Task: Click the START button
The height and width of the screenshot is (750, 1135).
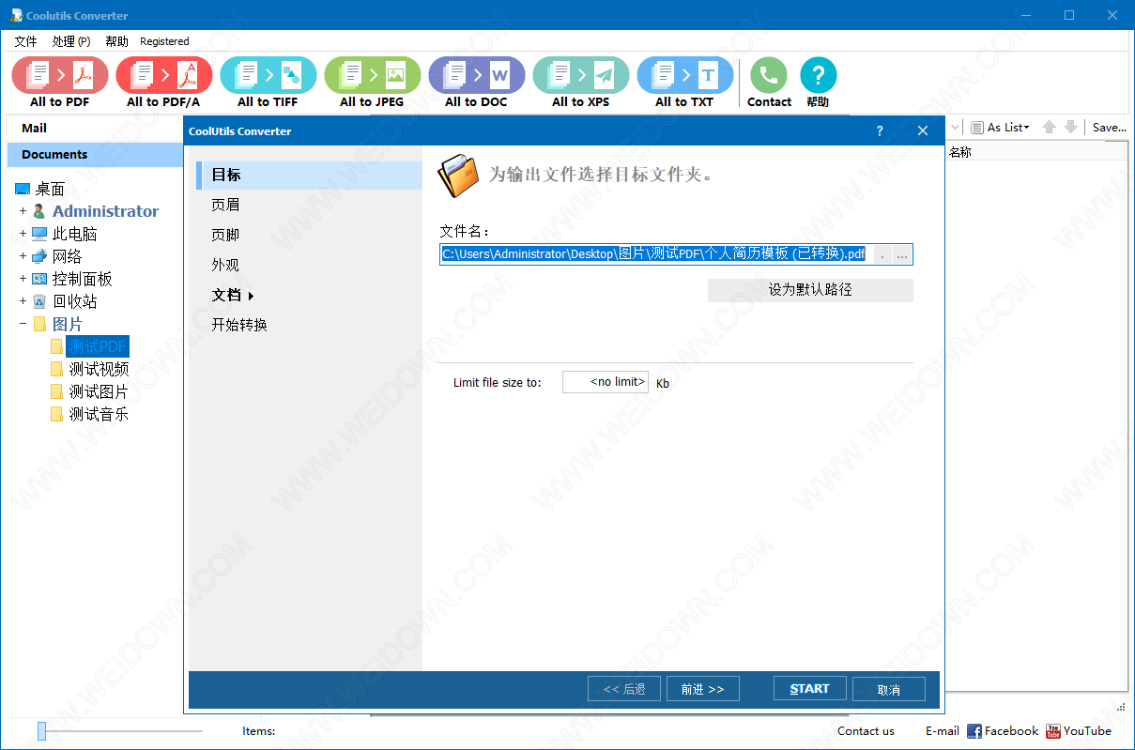Action: [x=809, y=689]
